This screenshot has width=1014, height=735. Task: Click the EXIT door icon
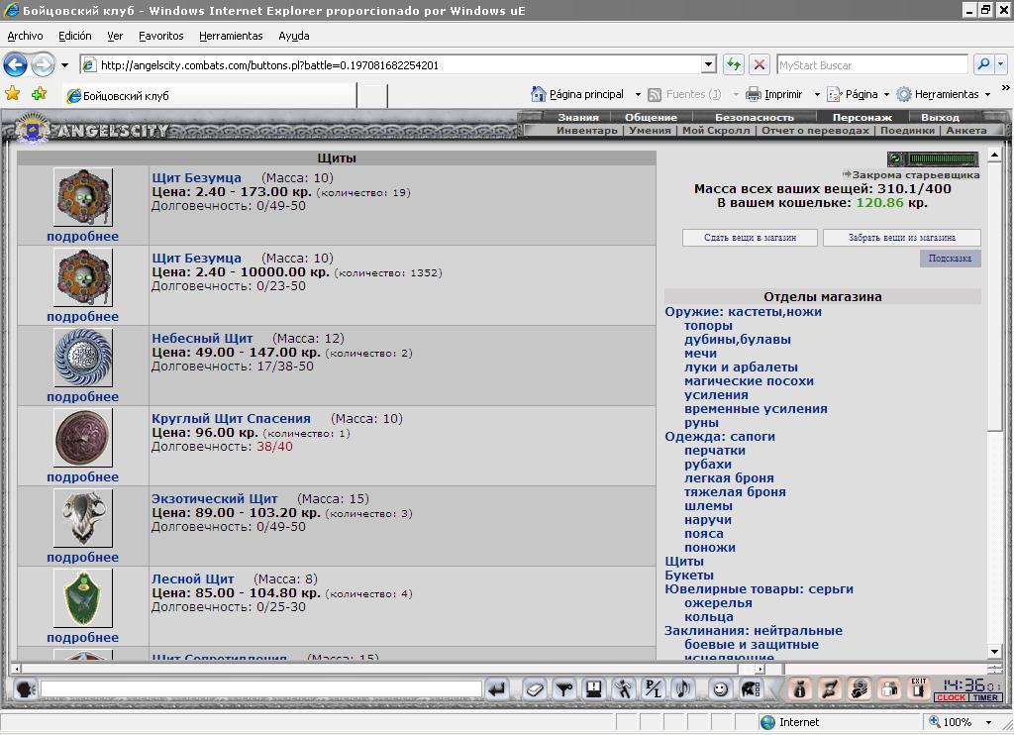(x=919, y=688)
